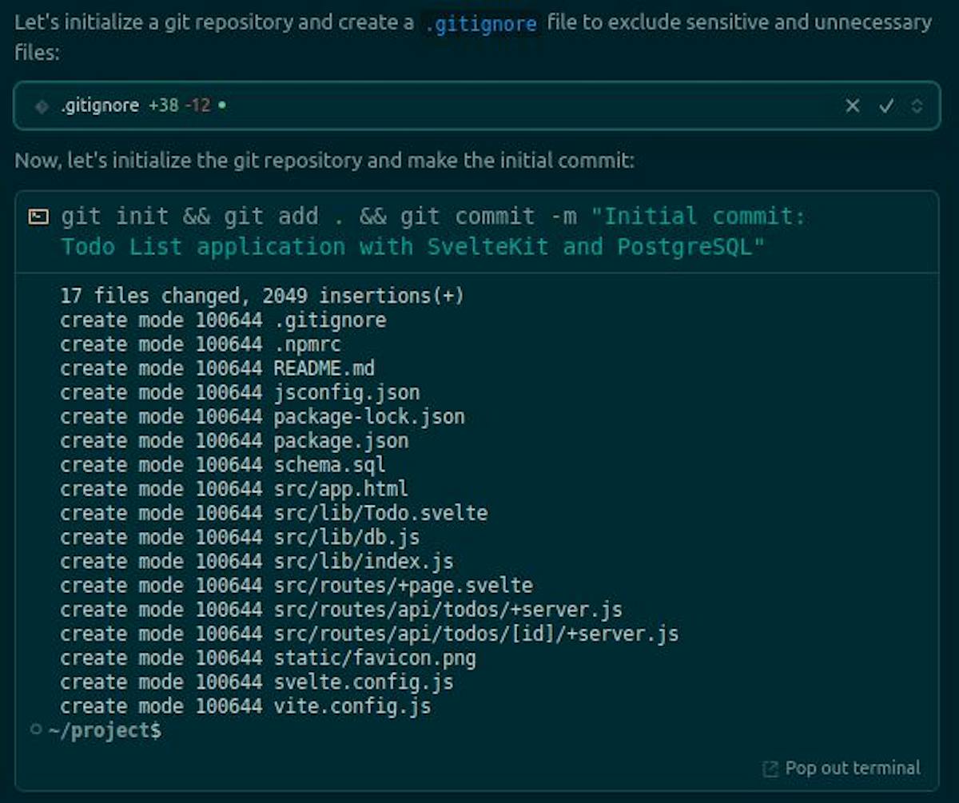
Task: Select the src/routes/api/todos/[id]/+server.js line
Action: pos(368,634)
